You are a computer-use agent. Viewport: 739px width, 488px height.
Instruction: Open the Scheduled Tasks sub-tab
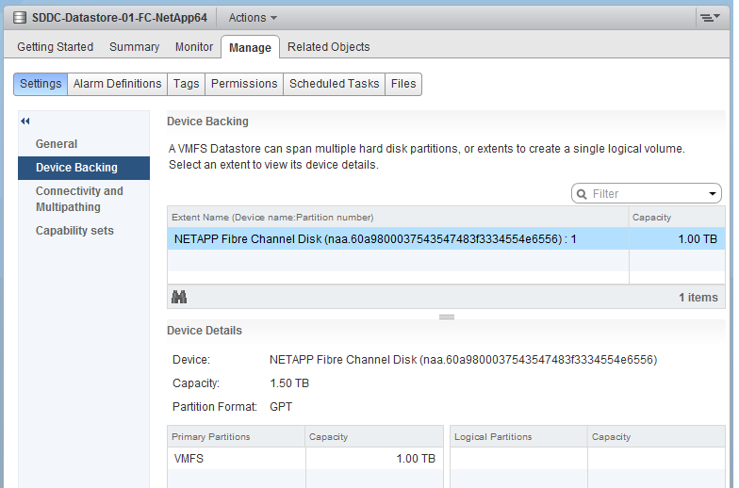click(x=334, y=84)
